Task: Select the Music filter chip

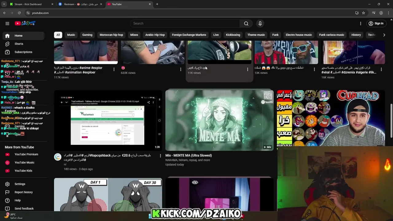Action: [x=71, y=35]
